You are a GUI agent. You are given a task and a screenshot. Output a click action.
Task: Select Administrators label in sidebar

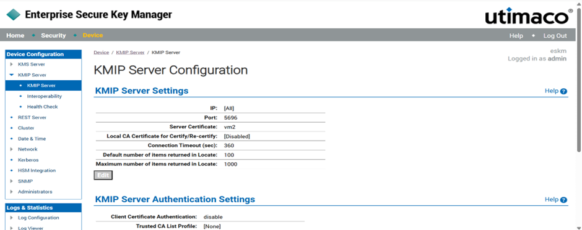coord(35,192)
